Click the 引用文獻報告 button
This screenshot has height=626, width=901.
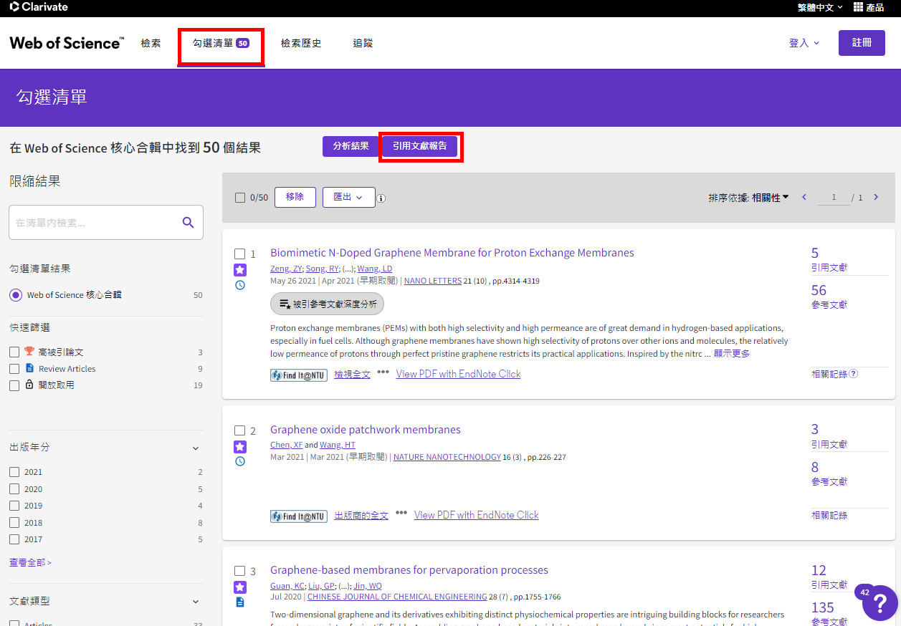coord(420,146)
